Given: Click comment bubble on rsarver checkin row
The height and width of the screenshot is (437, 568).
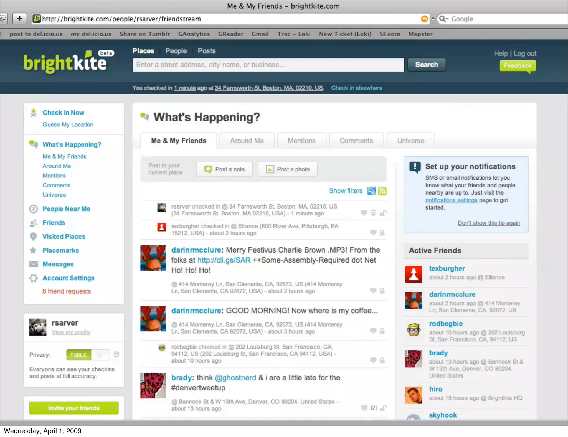Looking at the screenshot, I should [x=364, y=213].
